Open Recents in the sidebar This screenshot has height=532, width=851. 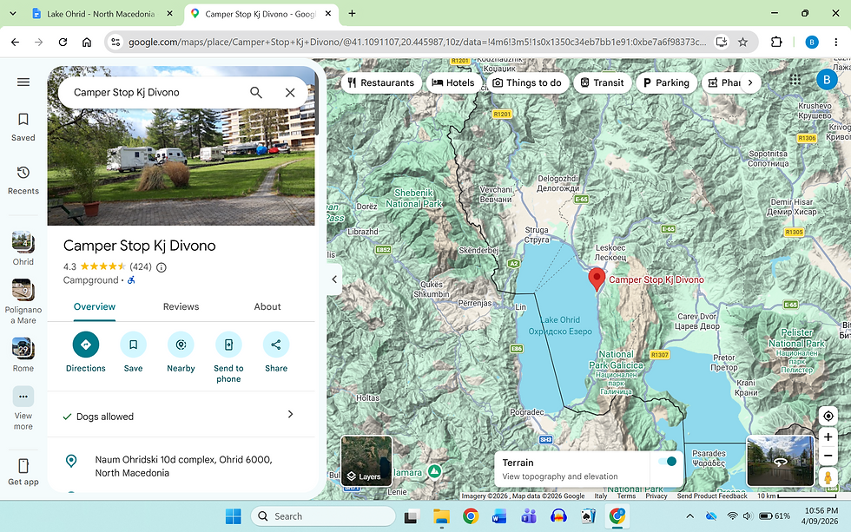(x=23, y=181)
